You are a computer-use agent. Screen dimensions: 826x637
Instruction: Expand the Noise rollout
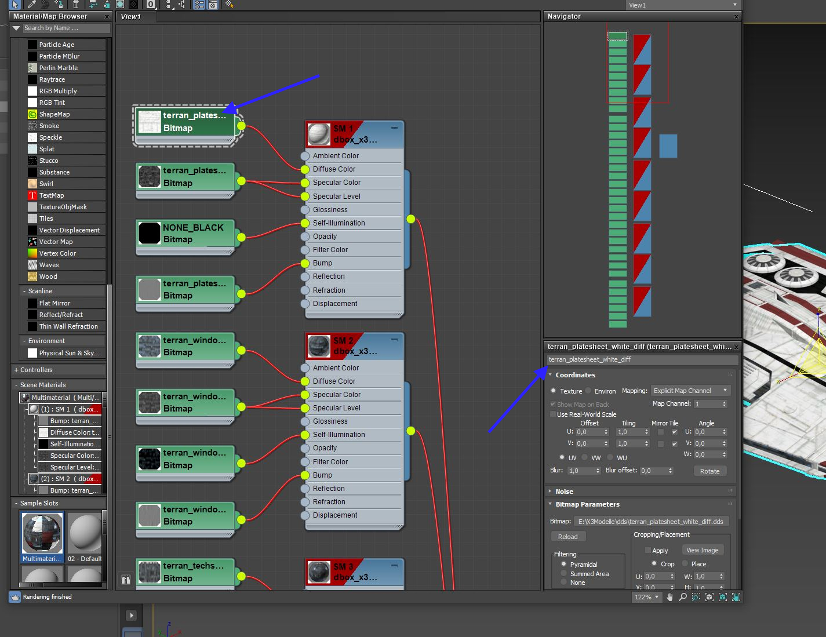(564, 492)
